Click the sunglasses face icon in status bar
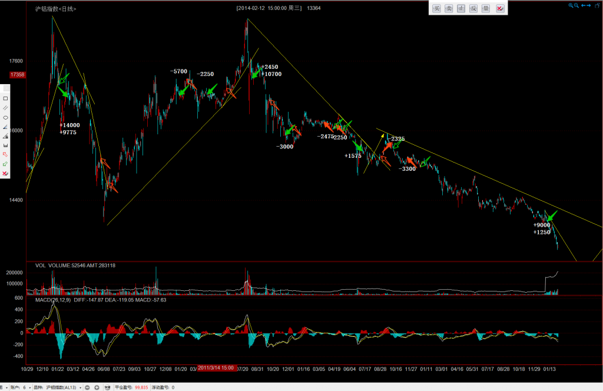The width and height of the screenshot is (603, 391). coord(107,387)
